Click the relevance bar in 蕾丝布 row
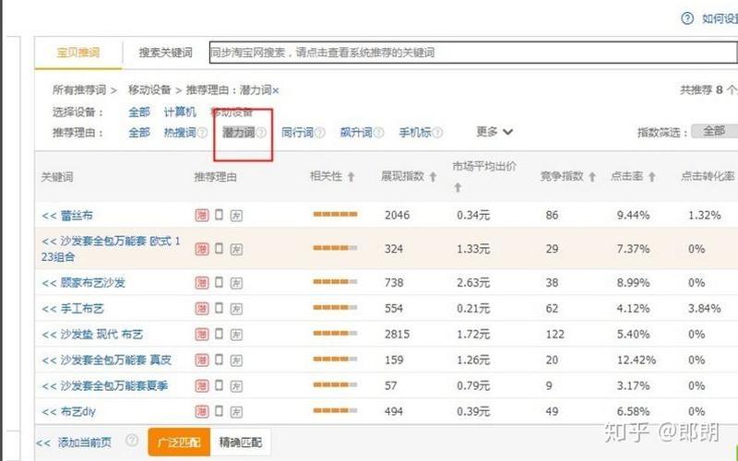Image resolution: width=738 pixels, height=461 pixels. (x=335, y=215)
